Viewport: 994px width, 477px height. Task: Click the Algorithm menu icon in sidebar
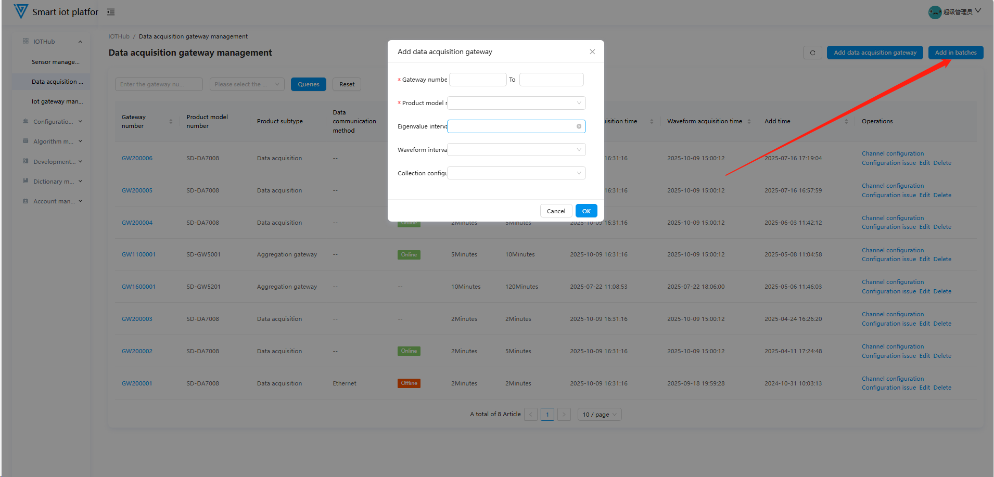(26, 141)
